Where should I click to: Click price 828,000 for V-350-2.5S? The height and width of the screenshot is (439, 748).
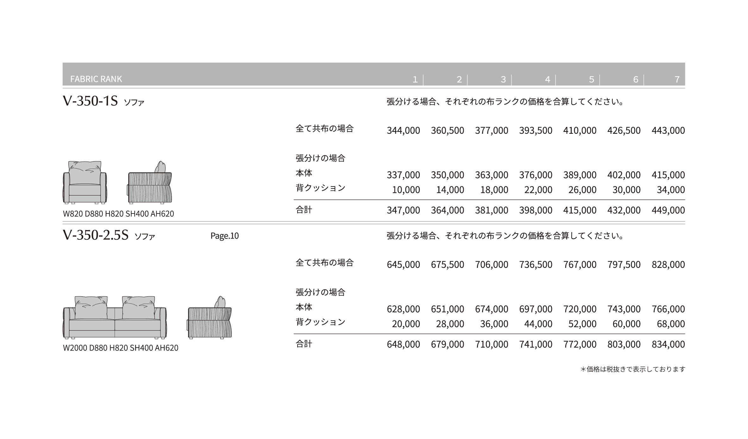tap(668, 264)
